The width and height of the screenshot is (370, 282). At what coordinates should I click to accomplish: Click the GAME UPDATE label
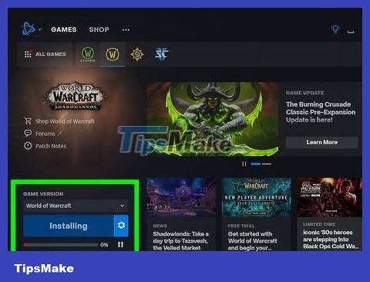click(304, 93)
